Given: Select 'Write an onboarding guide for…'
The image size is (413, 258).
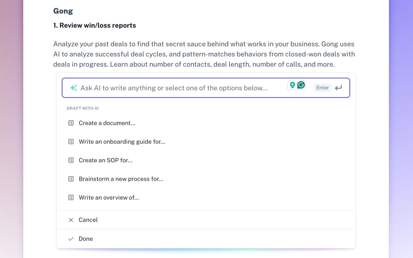Looking at the screenshot, I should point(122,141).
